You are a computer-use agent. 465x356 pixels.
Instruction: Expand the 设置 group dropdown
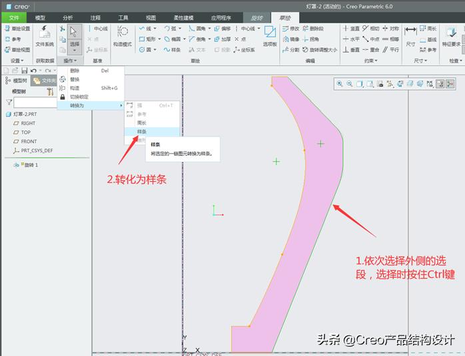coord(17,61)
